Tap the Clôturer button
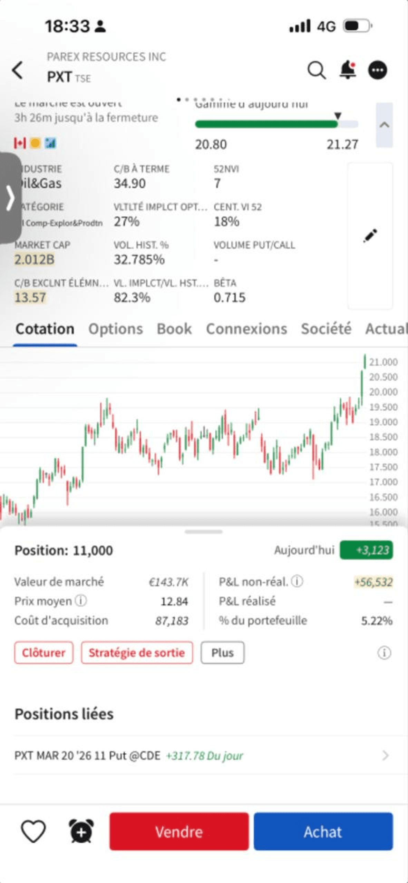 [44, 653]
